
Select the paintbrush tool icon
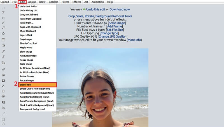3,57
